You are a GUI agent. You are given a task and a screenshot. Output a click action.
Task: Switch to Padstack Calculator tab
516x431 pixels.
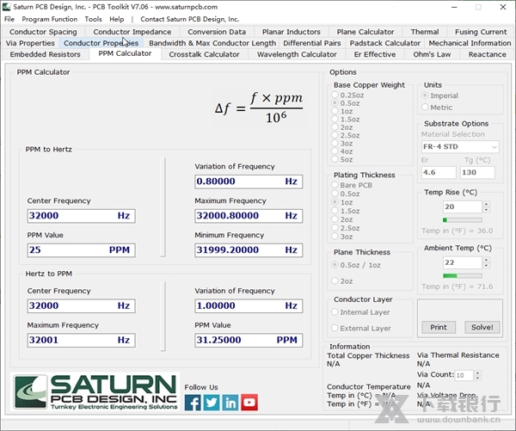(x=385, y=43)
